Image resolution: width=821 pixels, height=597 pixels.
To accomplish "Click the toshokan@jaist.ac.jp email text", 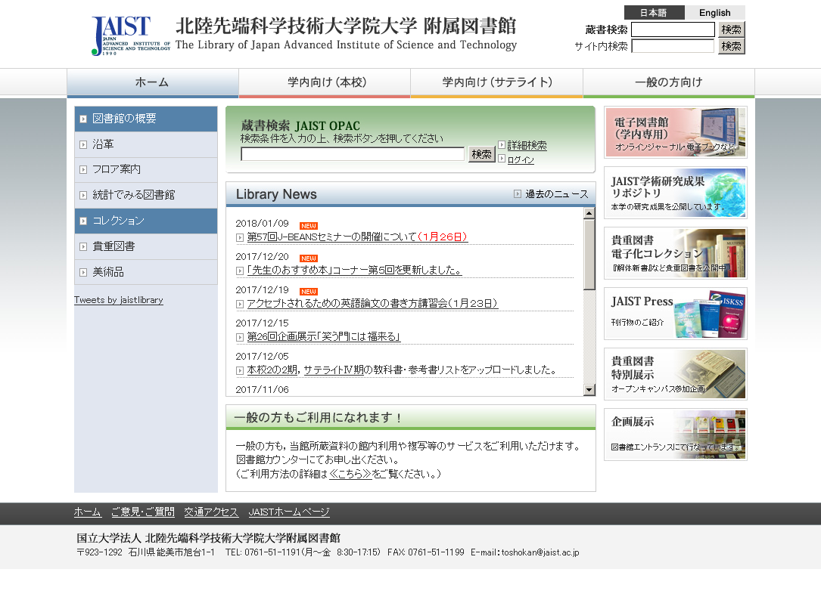I will (x=540, y=552).
